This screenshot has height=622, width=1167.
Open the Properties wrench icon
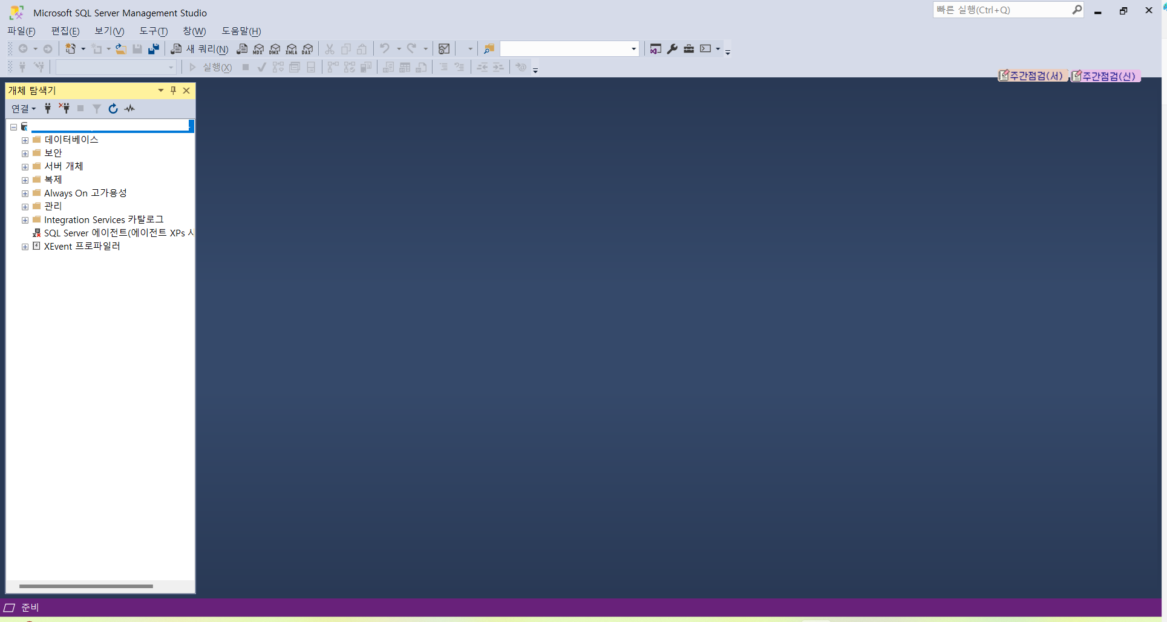click(672, 49)
